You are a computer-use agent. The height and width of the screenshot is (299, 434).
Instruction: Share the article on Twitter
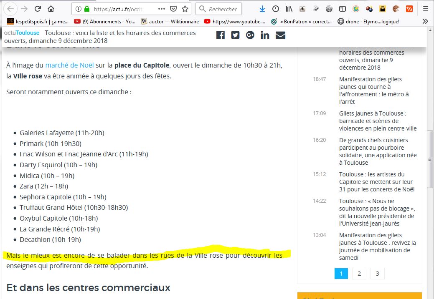pyautogui.click(x=235, y=35)
